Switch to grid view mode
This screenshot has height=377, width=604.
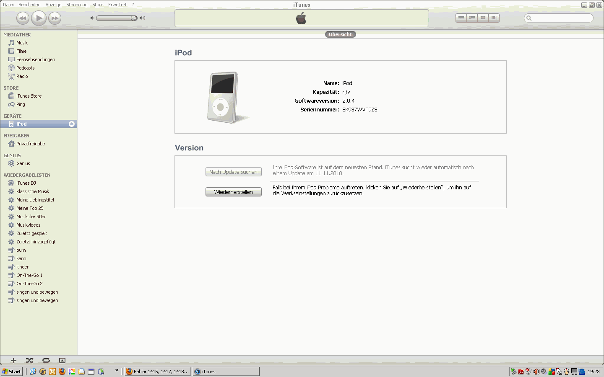point(483,18)
